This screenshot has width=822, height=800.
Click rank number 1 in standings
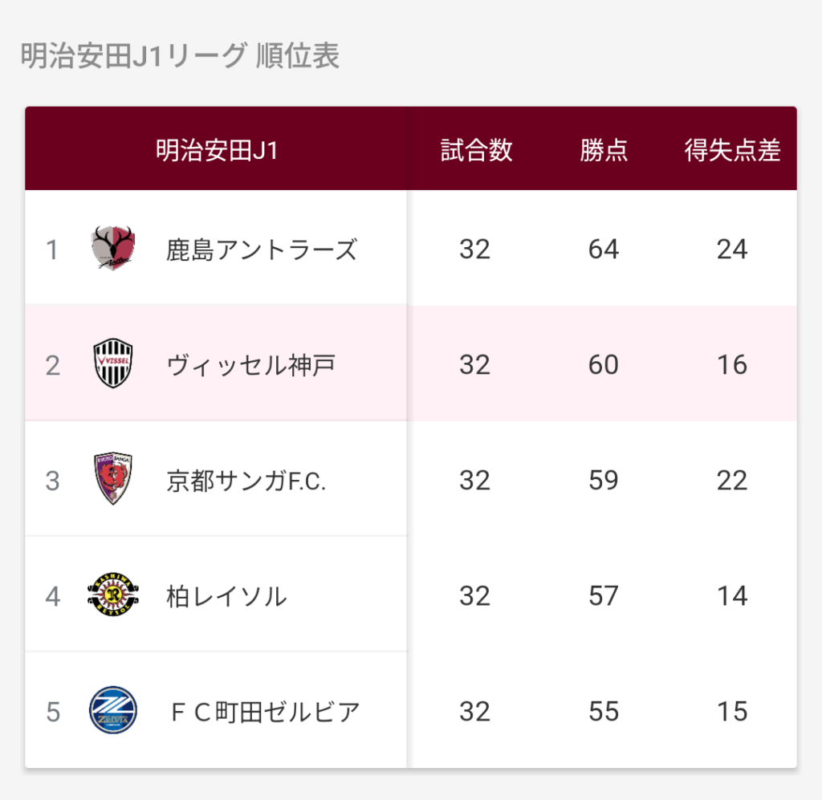52,250
